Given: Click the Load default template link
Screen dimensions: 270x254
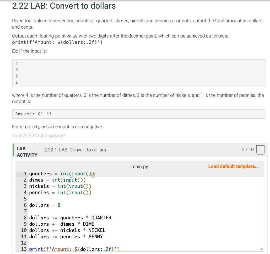Looking at the screenshot, I should pos(233,166).
